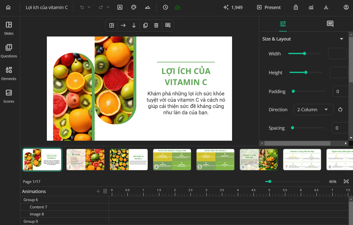Click the 1,949 AI credits button
The image size is (353, 225).
233,7
